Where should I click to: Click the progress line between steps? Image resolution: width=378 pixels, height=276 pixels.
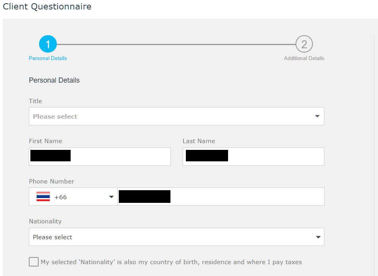[176, 44]
